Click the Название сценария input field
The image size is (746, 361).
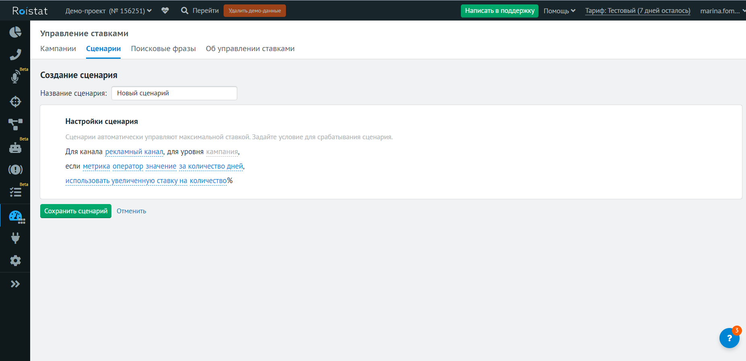pos(174,93)
